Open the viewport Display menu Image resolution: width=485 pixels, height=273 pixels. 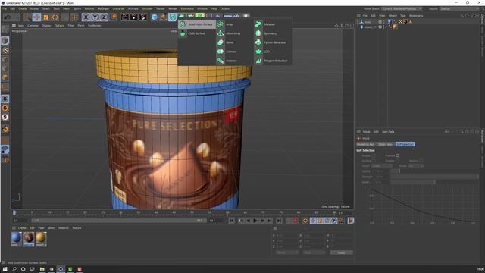(46, 26)
